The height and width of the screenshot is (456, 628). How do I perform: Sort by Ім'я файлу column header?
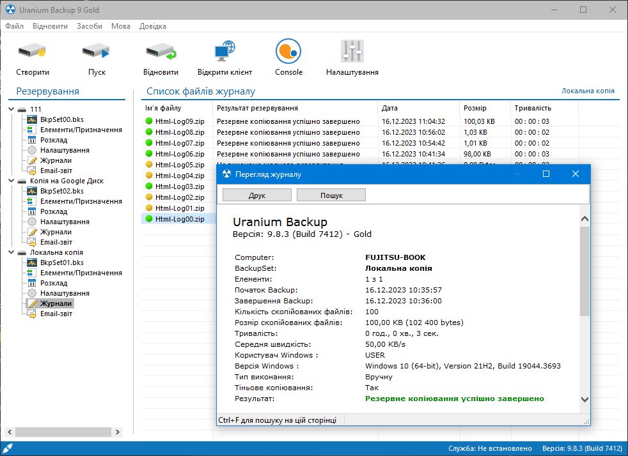(177, 108)
